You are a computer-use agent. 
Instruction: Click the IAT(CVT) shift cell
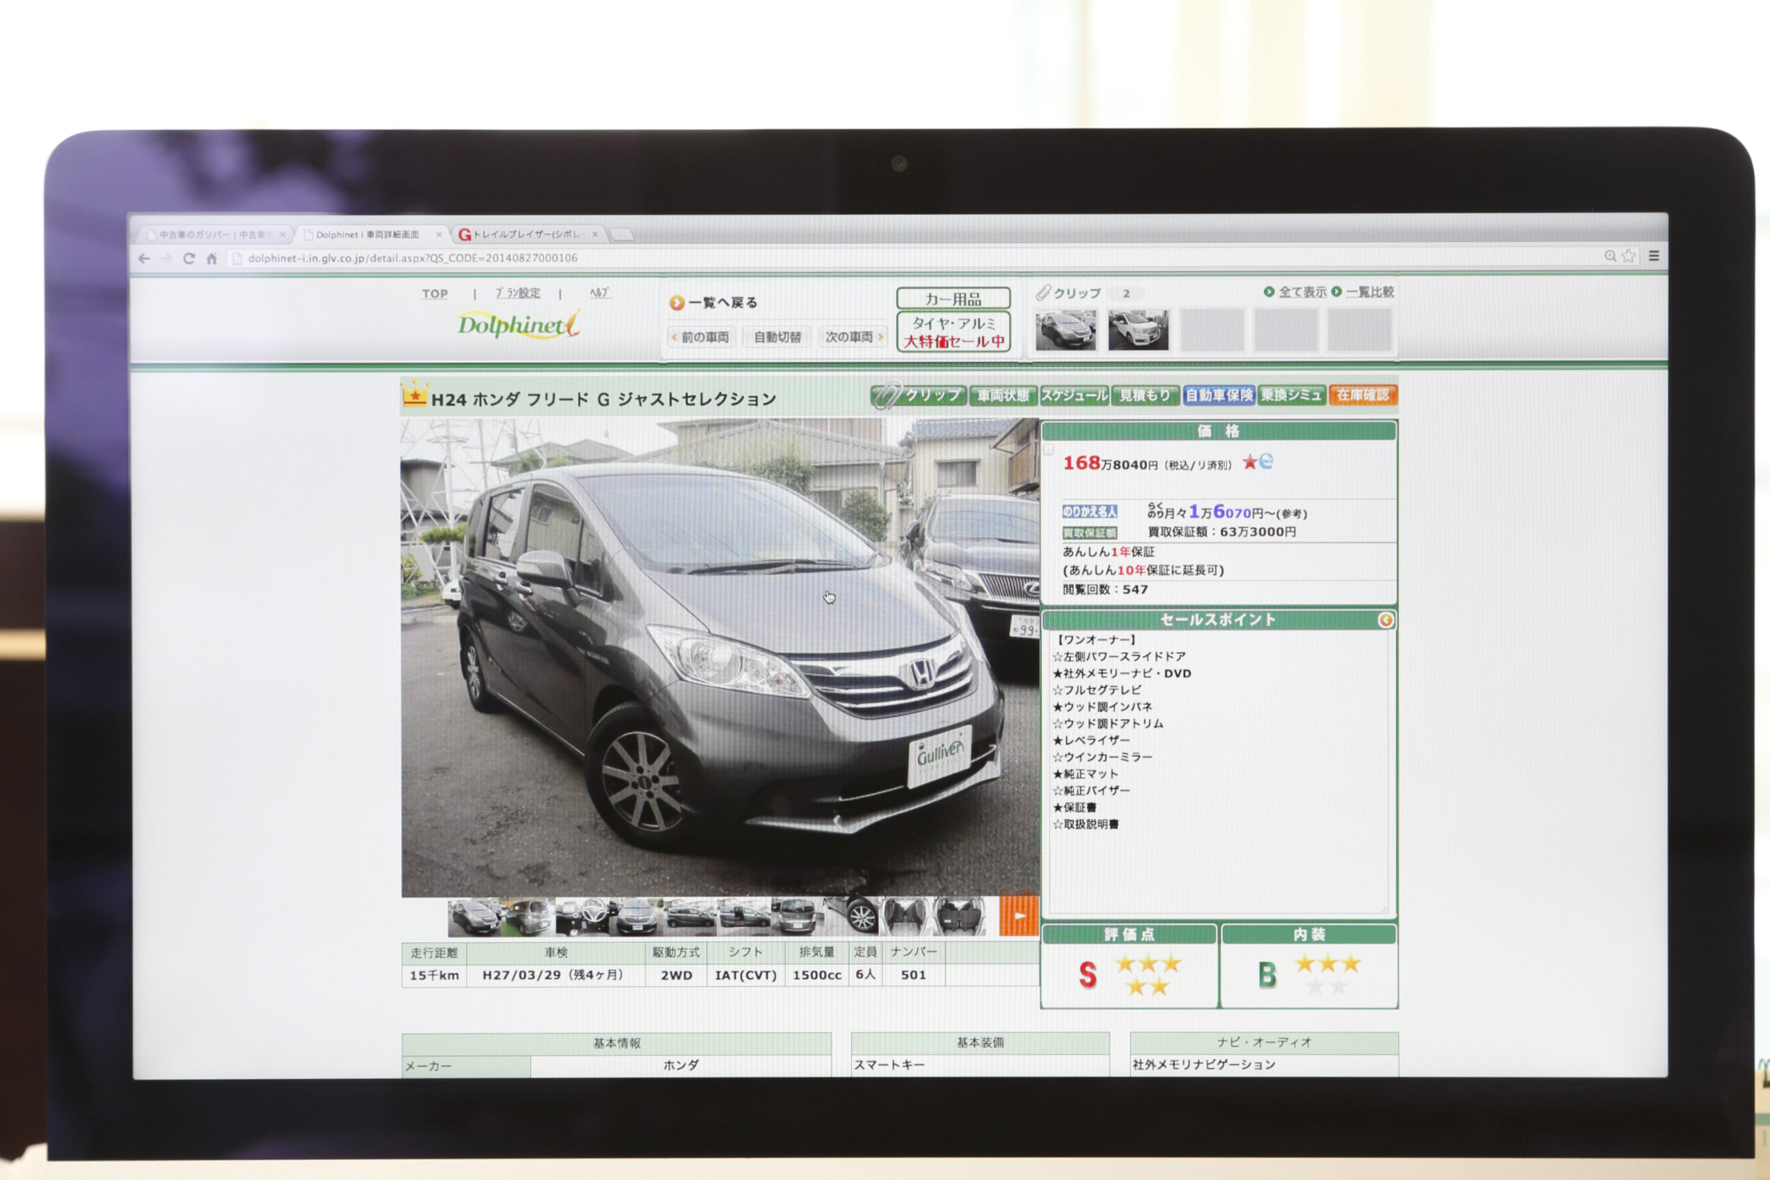tap(745, 975)
